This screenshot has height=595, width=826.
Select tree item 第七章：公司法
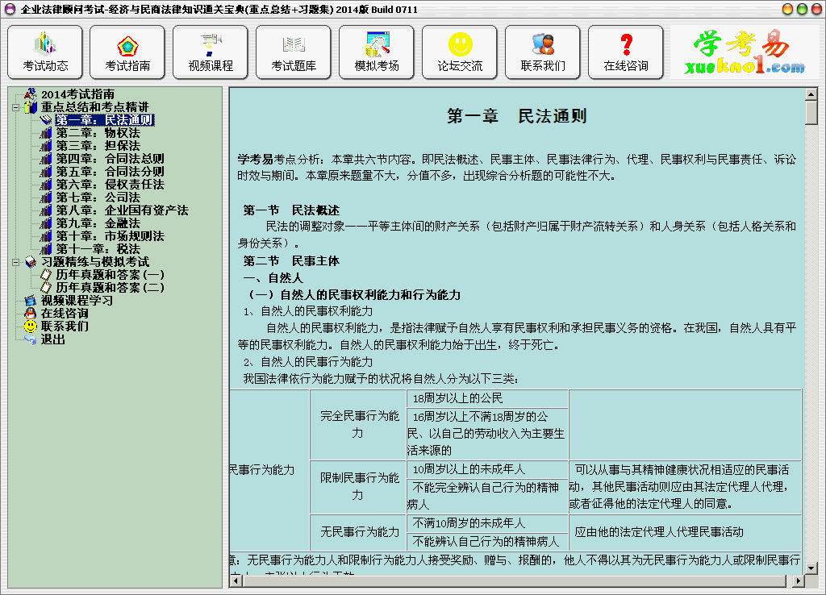tap(98, 198)
